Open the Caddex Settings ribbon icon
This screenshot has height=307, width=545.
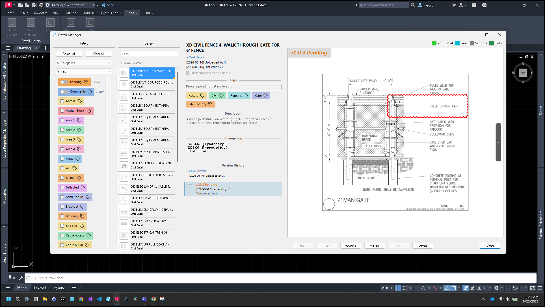[x=50, y=23]
